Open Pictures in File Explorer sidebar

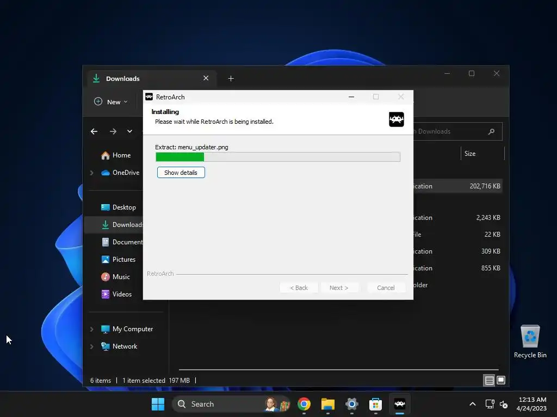(118, 260)
